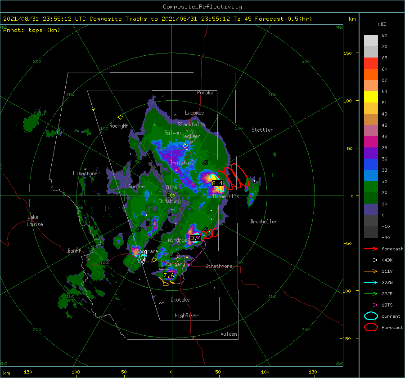Click the 65 dBZ red color swatch
The width and height of the screenshot is (405, 378).
coord(371,63)
